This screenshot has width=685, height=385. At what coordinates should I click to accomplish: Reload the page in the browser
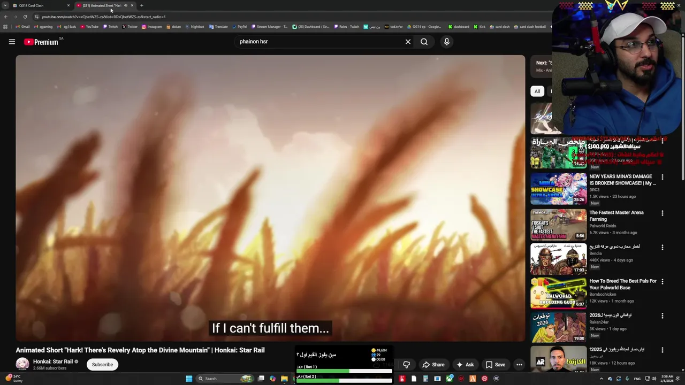25,17
